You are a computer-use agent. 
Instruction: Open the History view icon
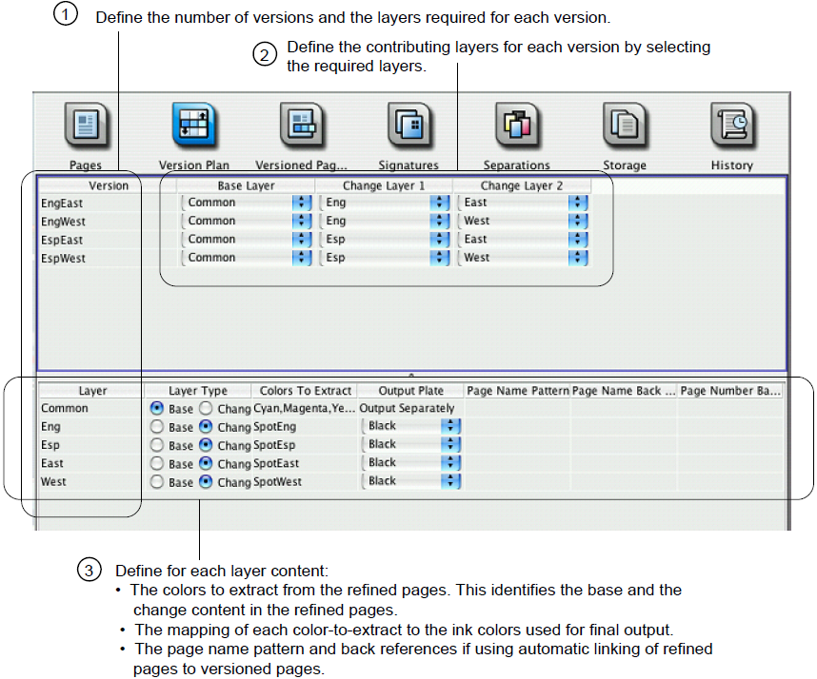coord(731,126)
